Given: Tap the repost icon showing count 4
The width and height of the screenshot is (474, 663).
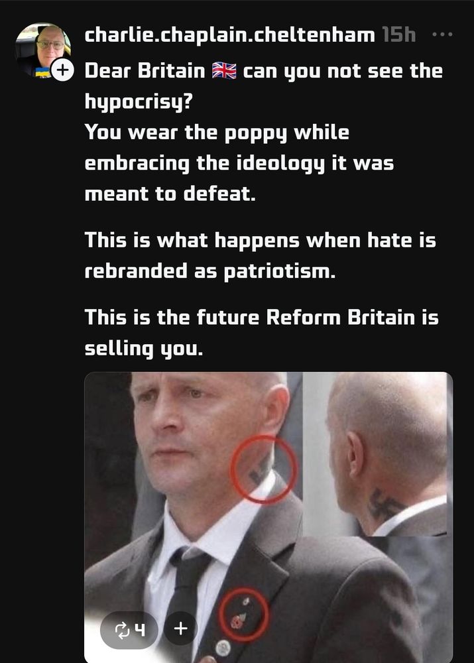Looking at the screenshot, I should (129, 629).
